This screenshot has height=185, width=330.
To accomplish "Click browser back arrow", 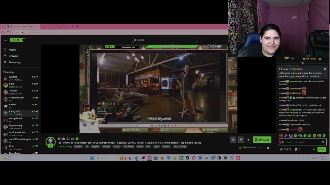I will click(3, 32).
